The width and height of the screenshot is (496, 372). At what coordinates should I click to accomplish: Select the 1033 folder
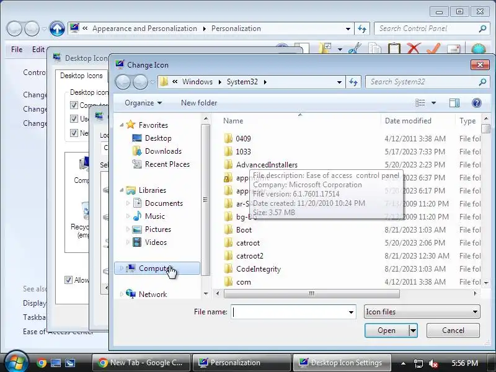(x=243, y=151)
